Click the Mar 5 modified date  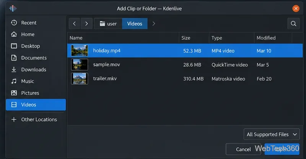pos(263,65)
